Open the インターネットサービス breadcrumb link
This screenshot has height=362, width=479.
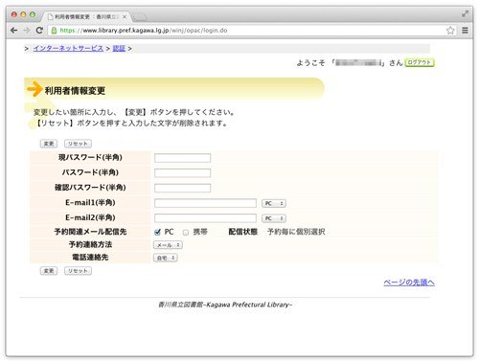click(68, 48)
